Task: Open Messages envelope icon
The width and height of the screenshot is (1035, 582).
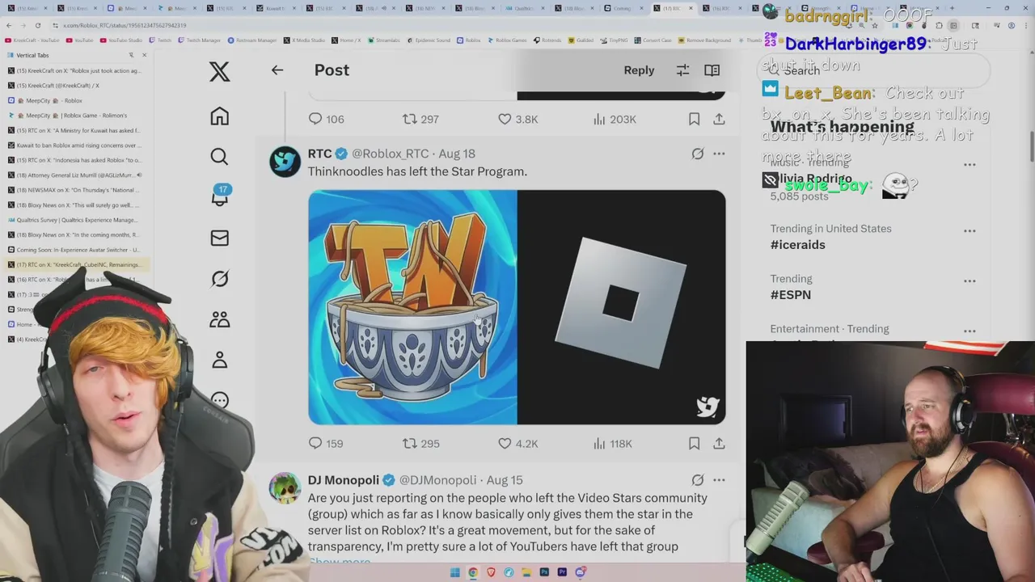Action: pyautogui.click(x=219, y=238)
